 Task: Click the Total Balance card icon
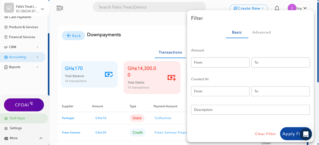(x=109, y=74)
